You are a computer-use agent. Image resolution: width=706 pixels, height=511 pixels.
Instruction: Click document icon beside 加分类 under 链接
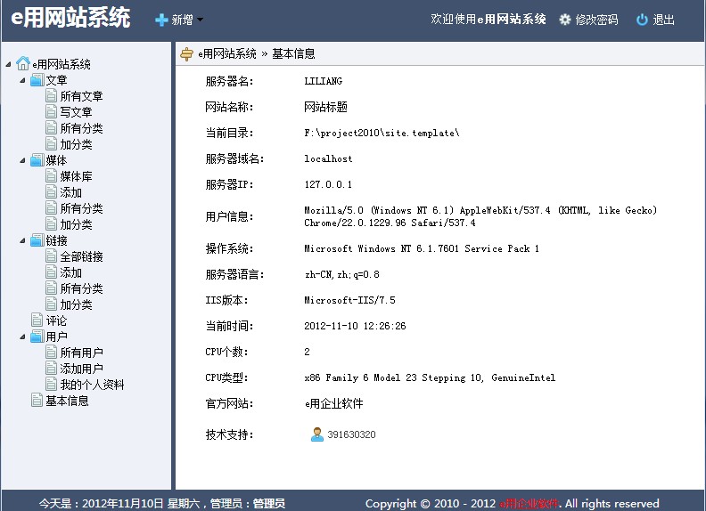point(52,304)
